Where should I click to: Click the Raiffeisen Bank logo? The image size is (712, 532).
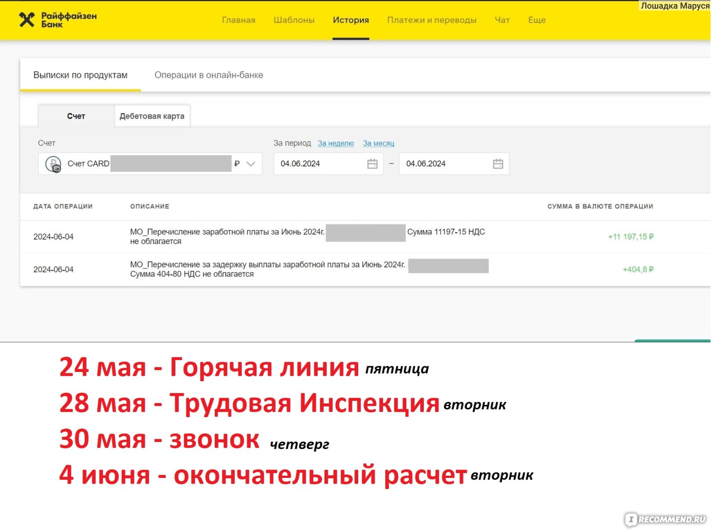pos(58,20)
